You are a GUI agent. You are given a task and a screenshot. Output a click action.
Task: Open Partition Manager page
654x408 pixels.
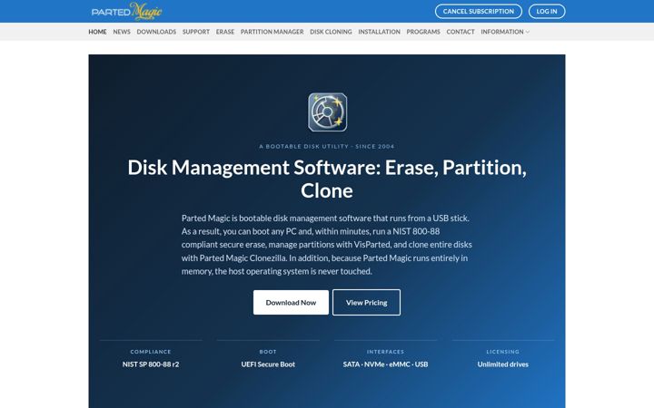272,32
